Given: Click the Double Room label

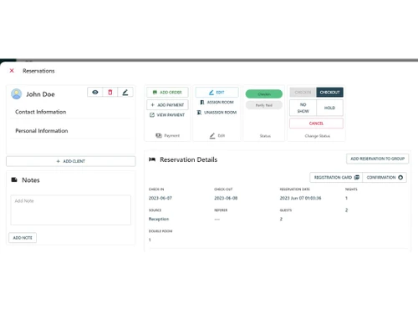Looking at the screenshot, I should [161, 231].
